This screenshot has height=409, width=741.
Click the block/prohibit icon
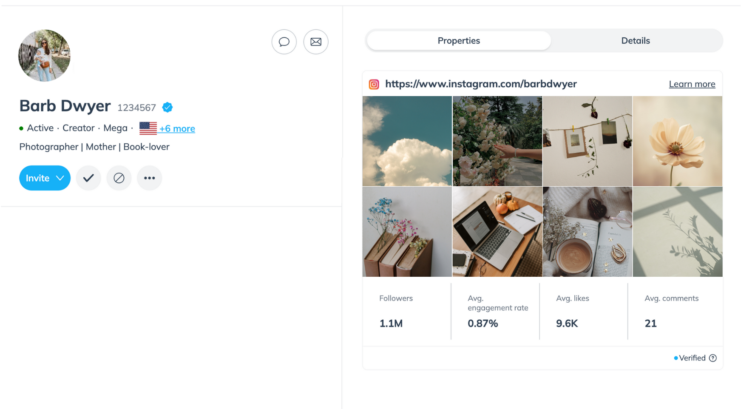point(119,178)
